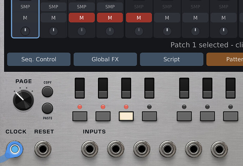Click the second black fader slider
The width and height of the screenshot is (243, 166).
coord(103,88)
